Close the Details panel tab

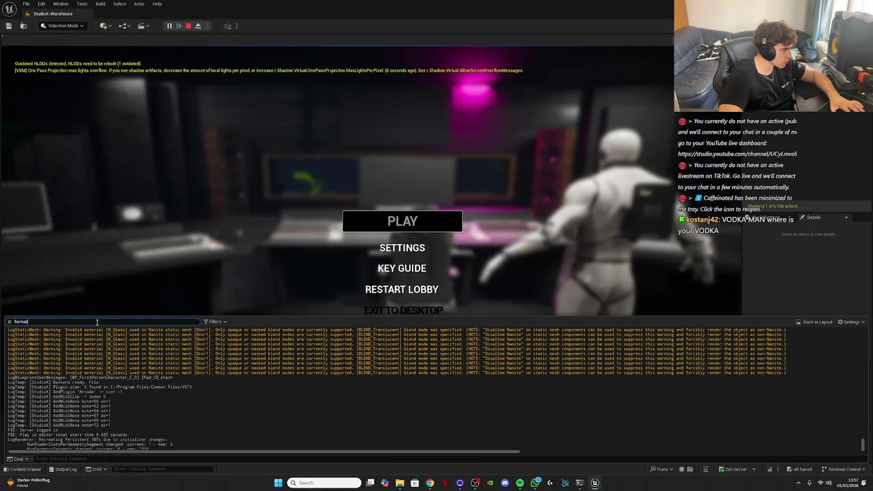pos(846,218)
